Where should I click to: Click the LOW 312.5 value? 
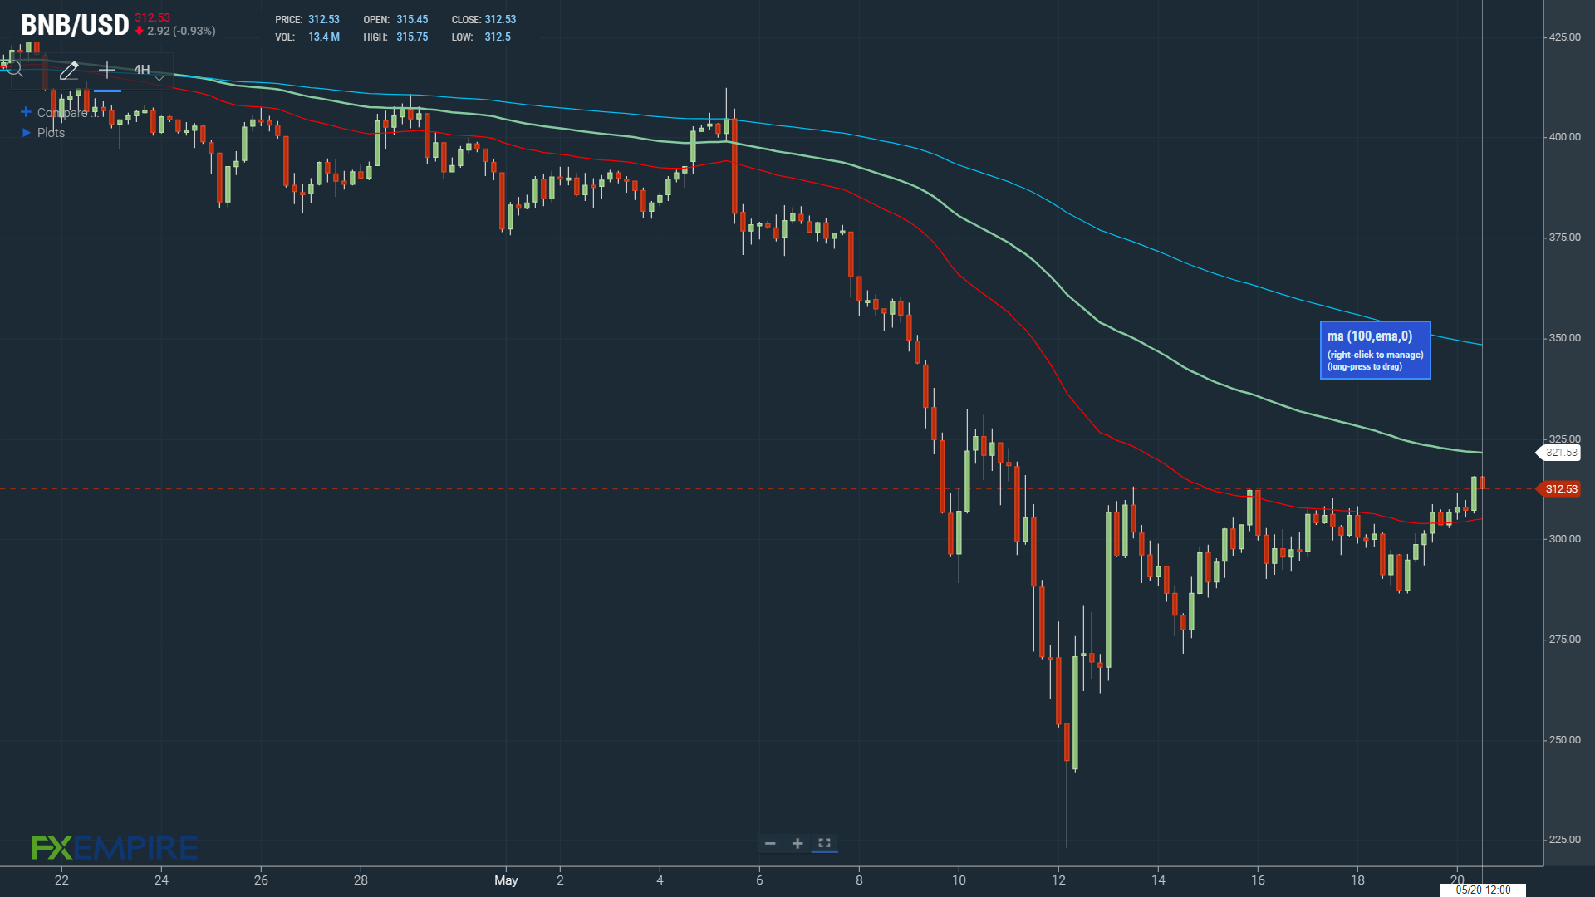tap(498, 37)
